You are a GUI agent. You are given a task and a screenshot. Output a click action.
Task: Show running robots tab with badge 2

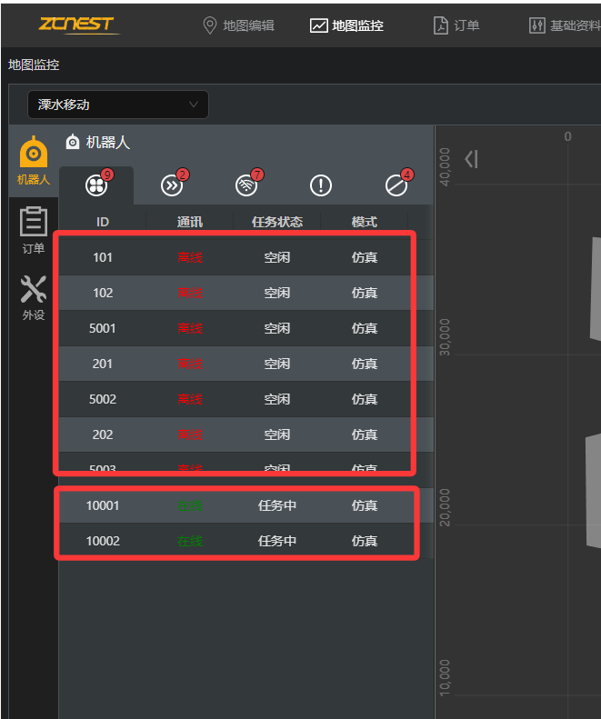point(172,185)
